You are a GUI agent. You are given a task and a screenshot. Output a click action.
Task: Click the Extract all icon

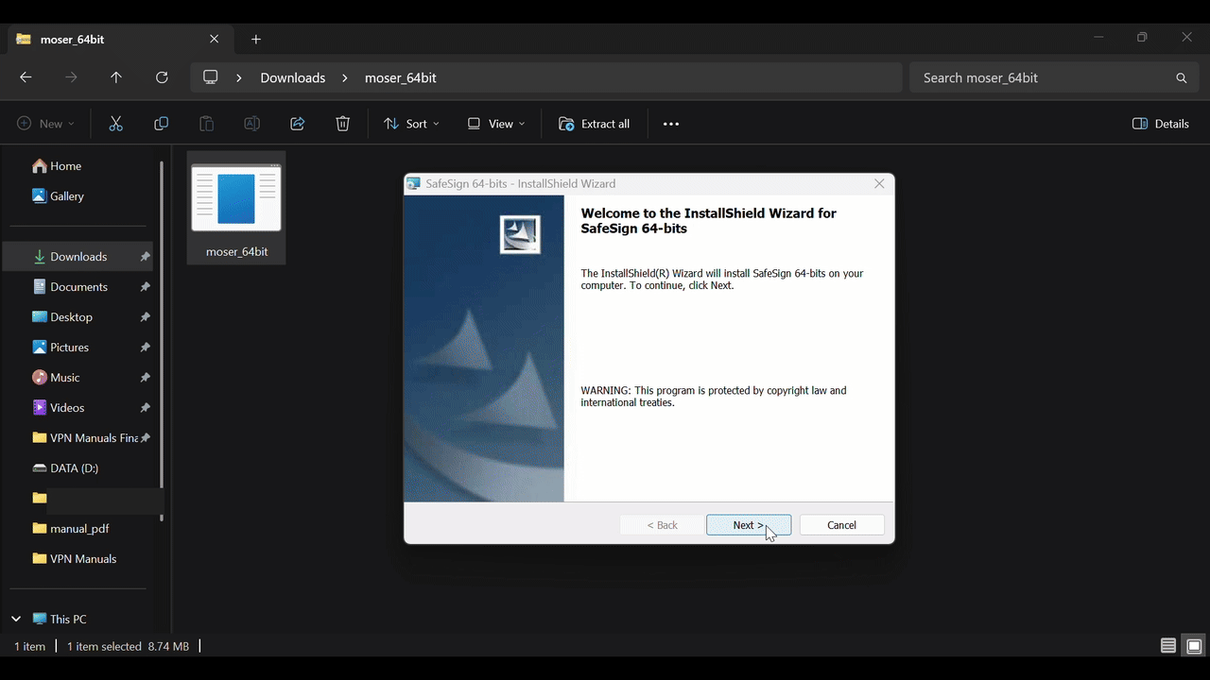pyautogui.click(x=593, y=124)
